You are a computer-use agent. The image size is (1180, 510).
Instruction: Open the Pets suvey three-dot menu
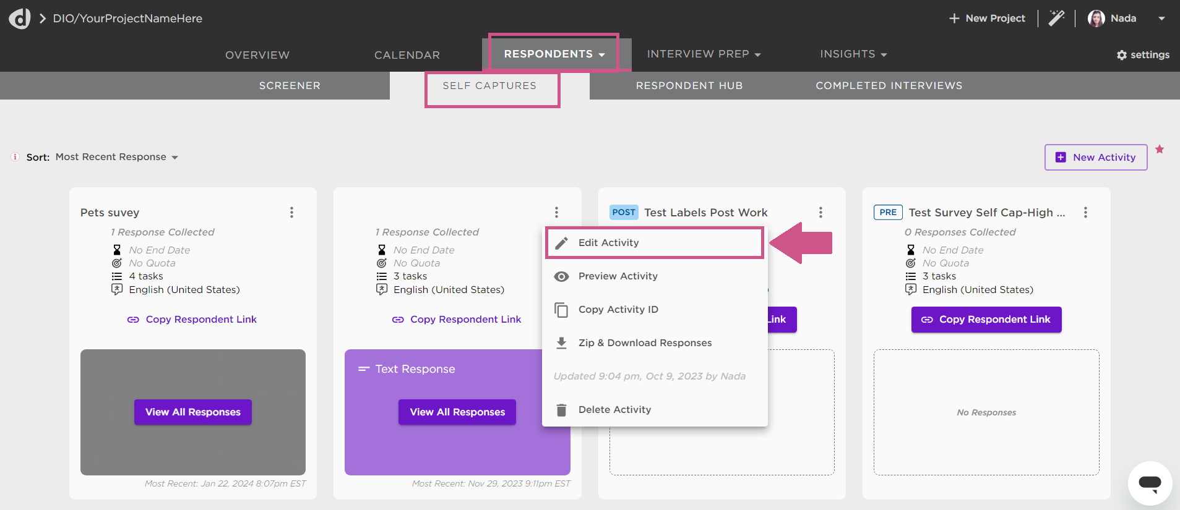pos(291,212)
